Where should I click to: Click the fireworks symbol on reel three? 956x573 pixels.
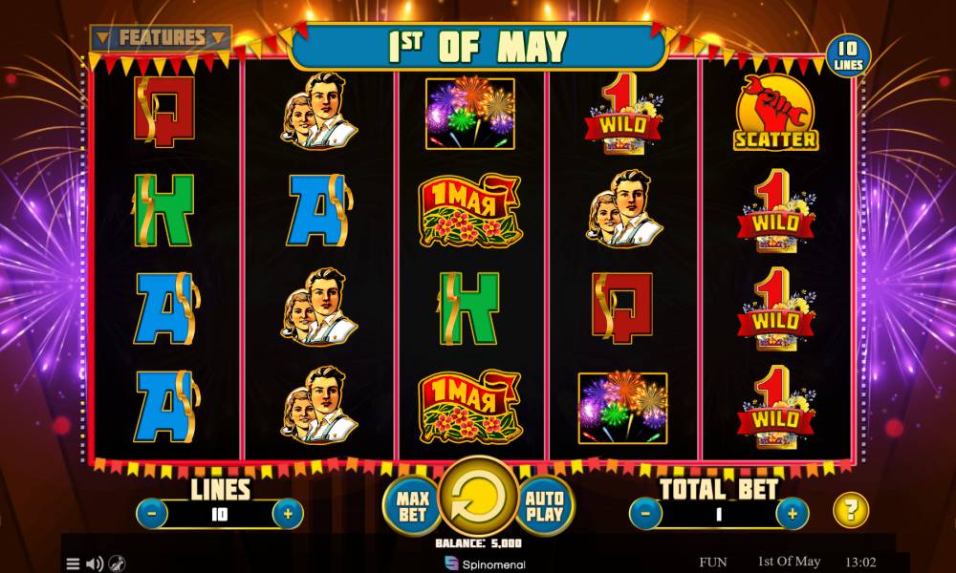tap(469, 114)
